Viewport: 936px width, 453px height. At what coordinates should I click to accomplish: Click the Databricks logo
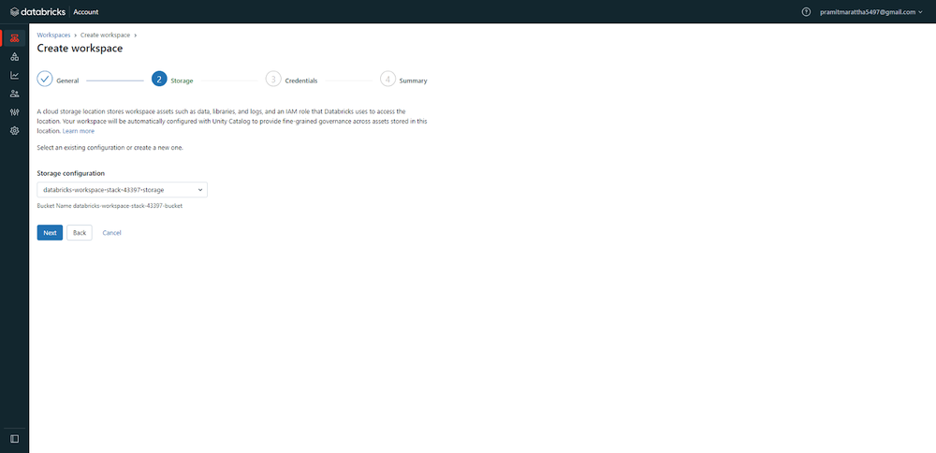pyautogui.click(x=37, y=11)
